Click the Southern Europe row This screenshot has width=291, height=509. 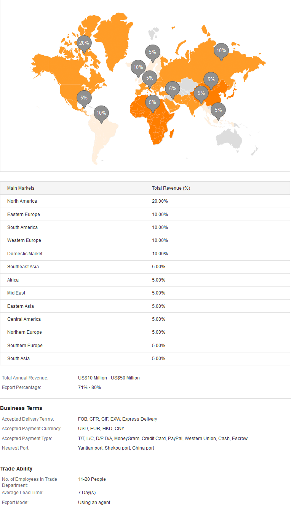145,346
